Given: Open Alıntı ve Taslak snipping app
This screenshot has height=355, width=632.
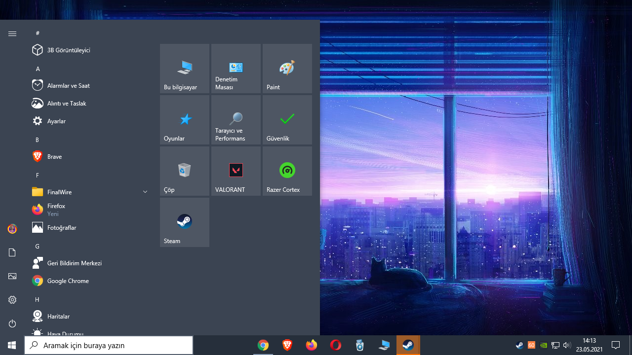Looking at the screenshot, I should click(x=90, y=104).
